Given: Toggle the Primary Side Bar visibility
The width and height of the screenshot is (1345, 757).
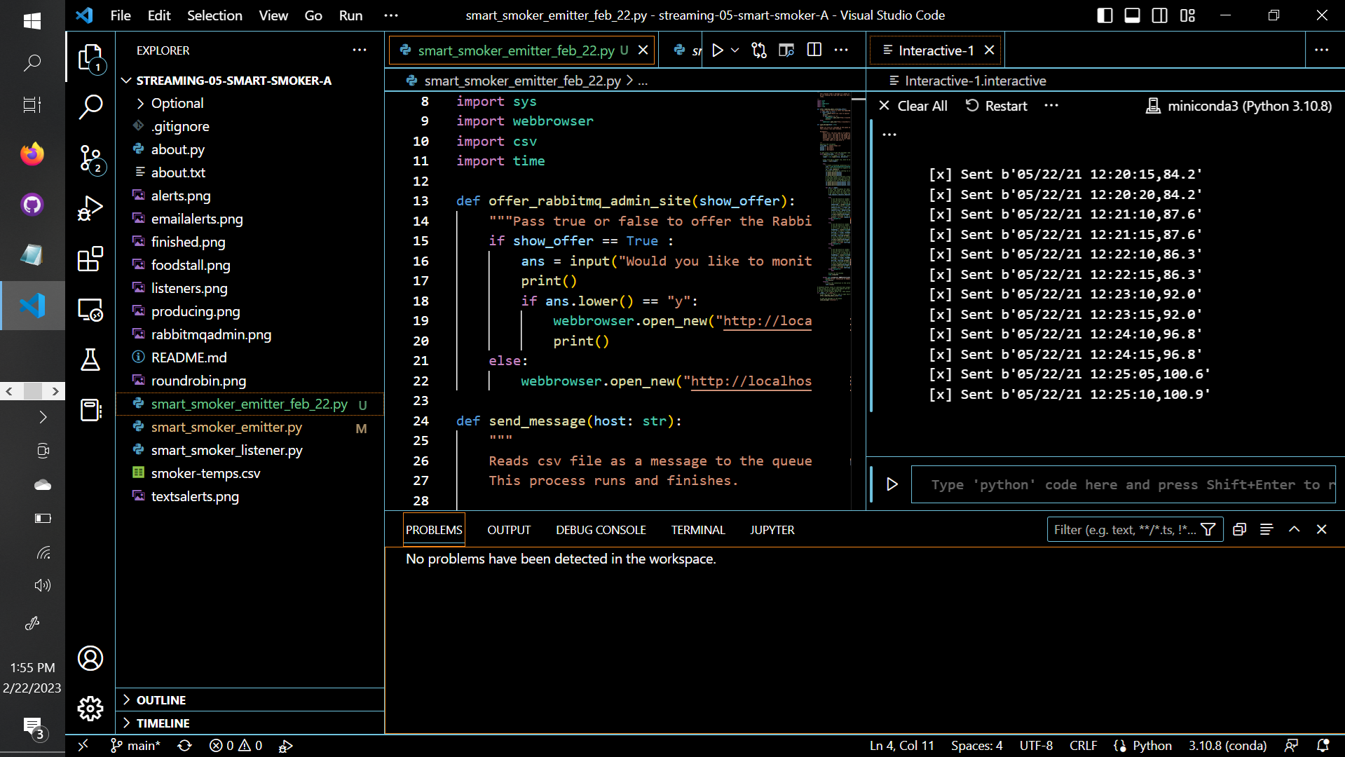Looking at the screenshot, I should point(1104,15).
